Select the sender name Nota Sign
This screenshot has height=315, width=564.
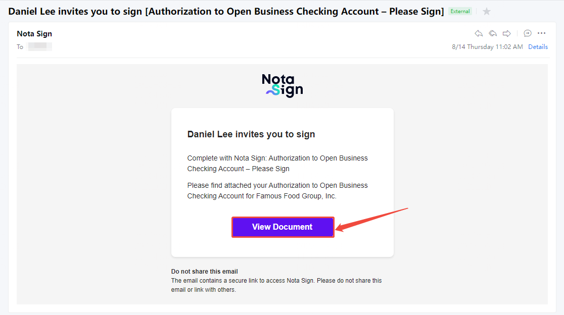(34, 34)
